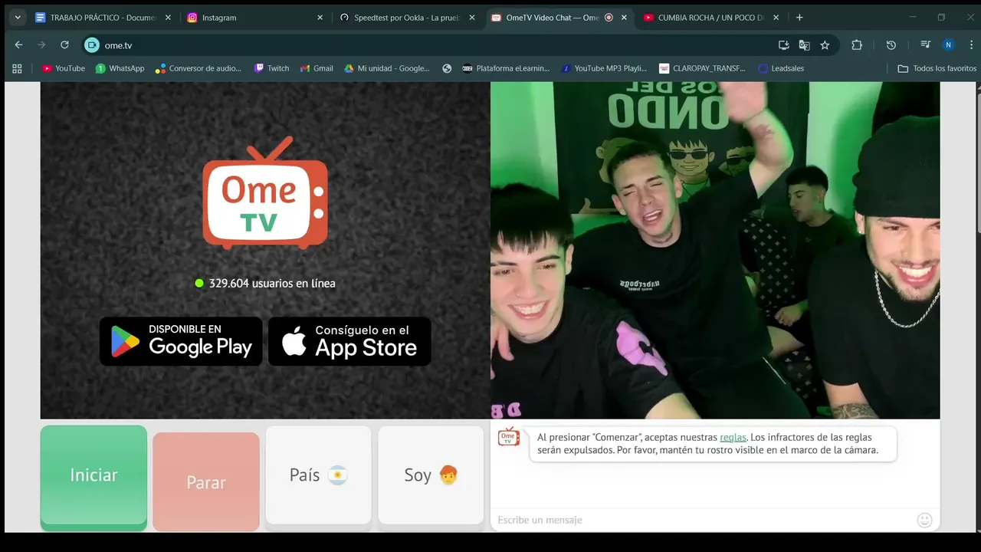
Task: Open the WhatsApp bookmark
Action: 120,68
